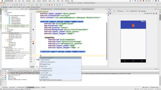Click zoom in plus in Preview
The height and width of the screenshot is (90, 161).
[149, 13]
